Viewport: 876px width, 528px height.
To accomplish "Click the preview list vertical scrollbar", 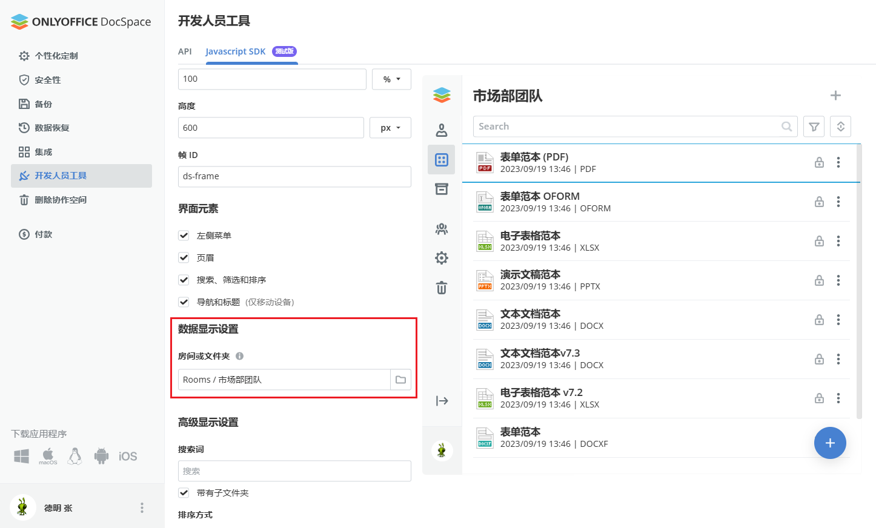I will (859, 281).
